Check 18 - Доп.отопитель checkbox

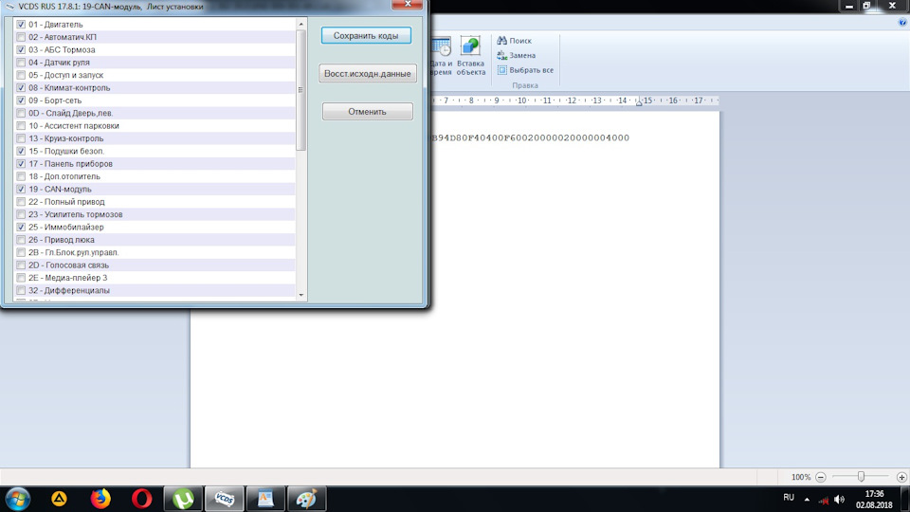(21, 176)
